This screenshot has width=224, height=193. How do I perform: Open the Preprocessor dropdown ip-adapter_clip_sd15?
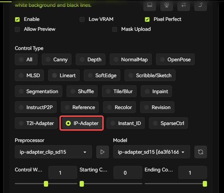(53, 152)
